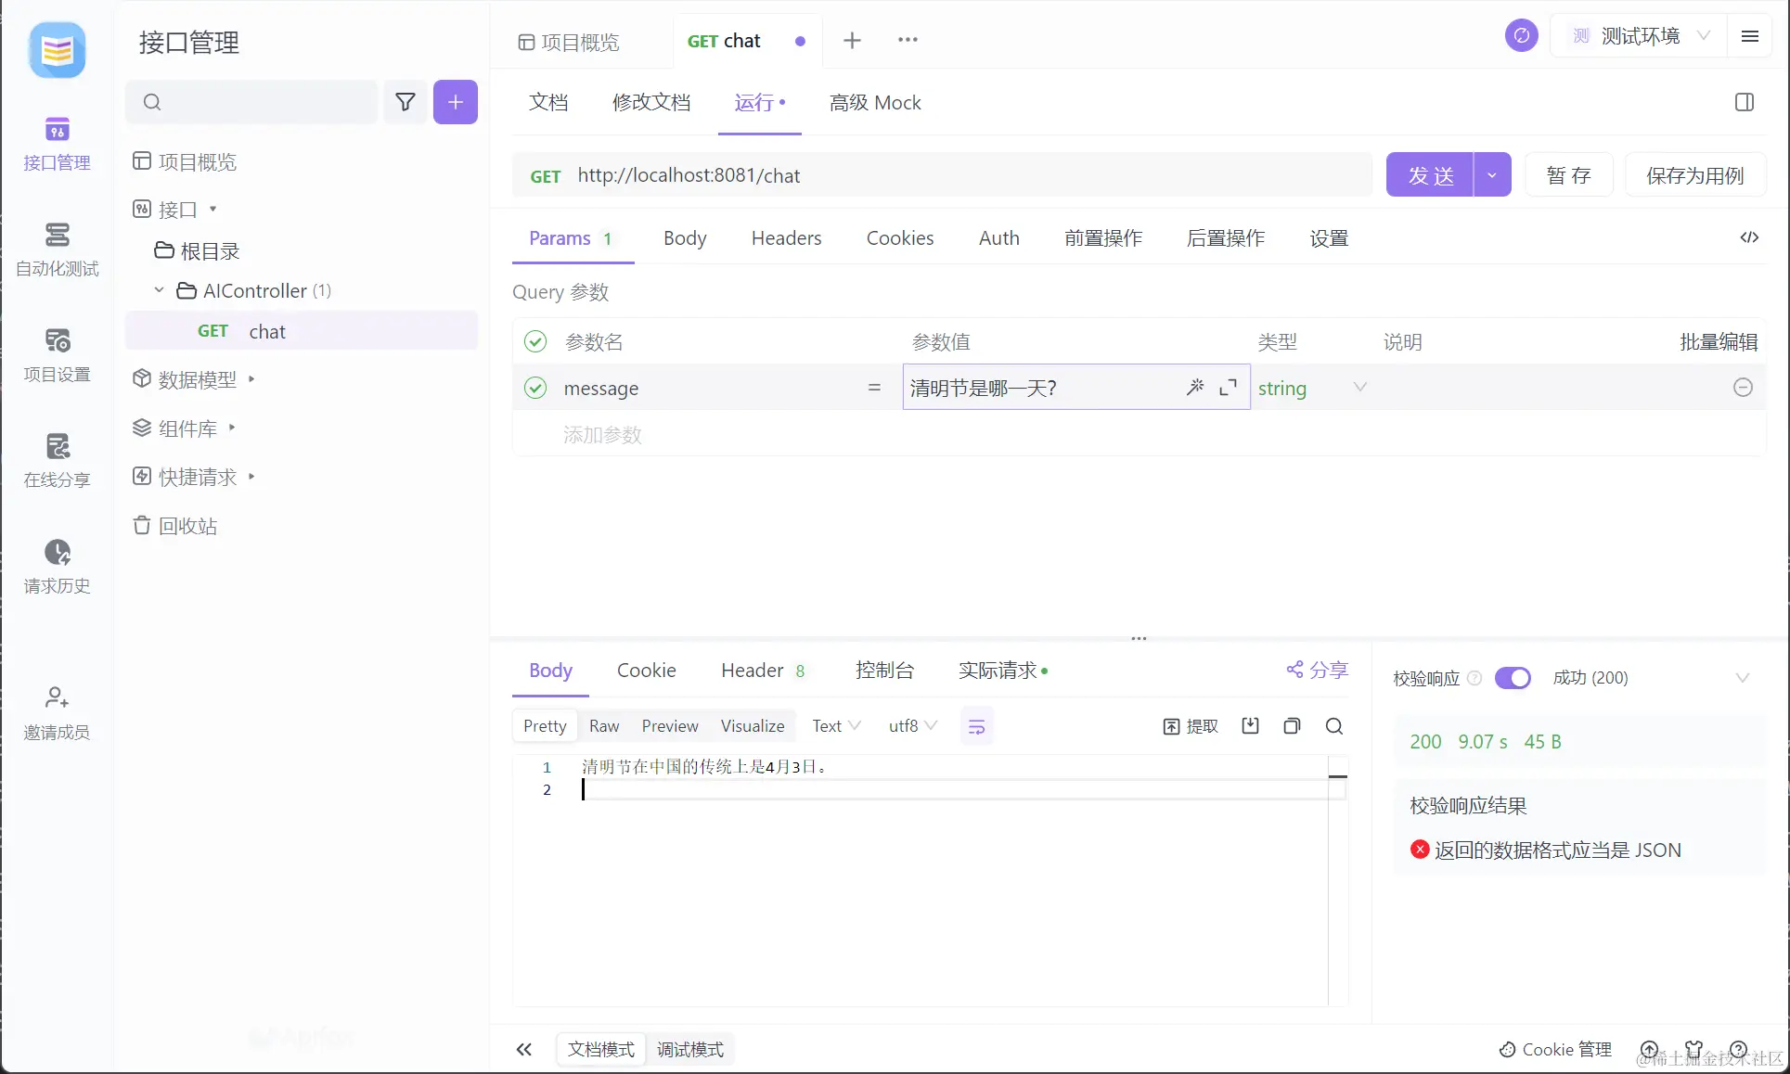This screenshot has height=1074, width=1790.
Task: Click the search icon in response toolbar
Action: click(x=1333, y=726)
